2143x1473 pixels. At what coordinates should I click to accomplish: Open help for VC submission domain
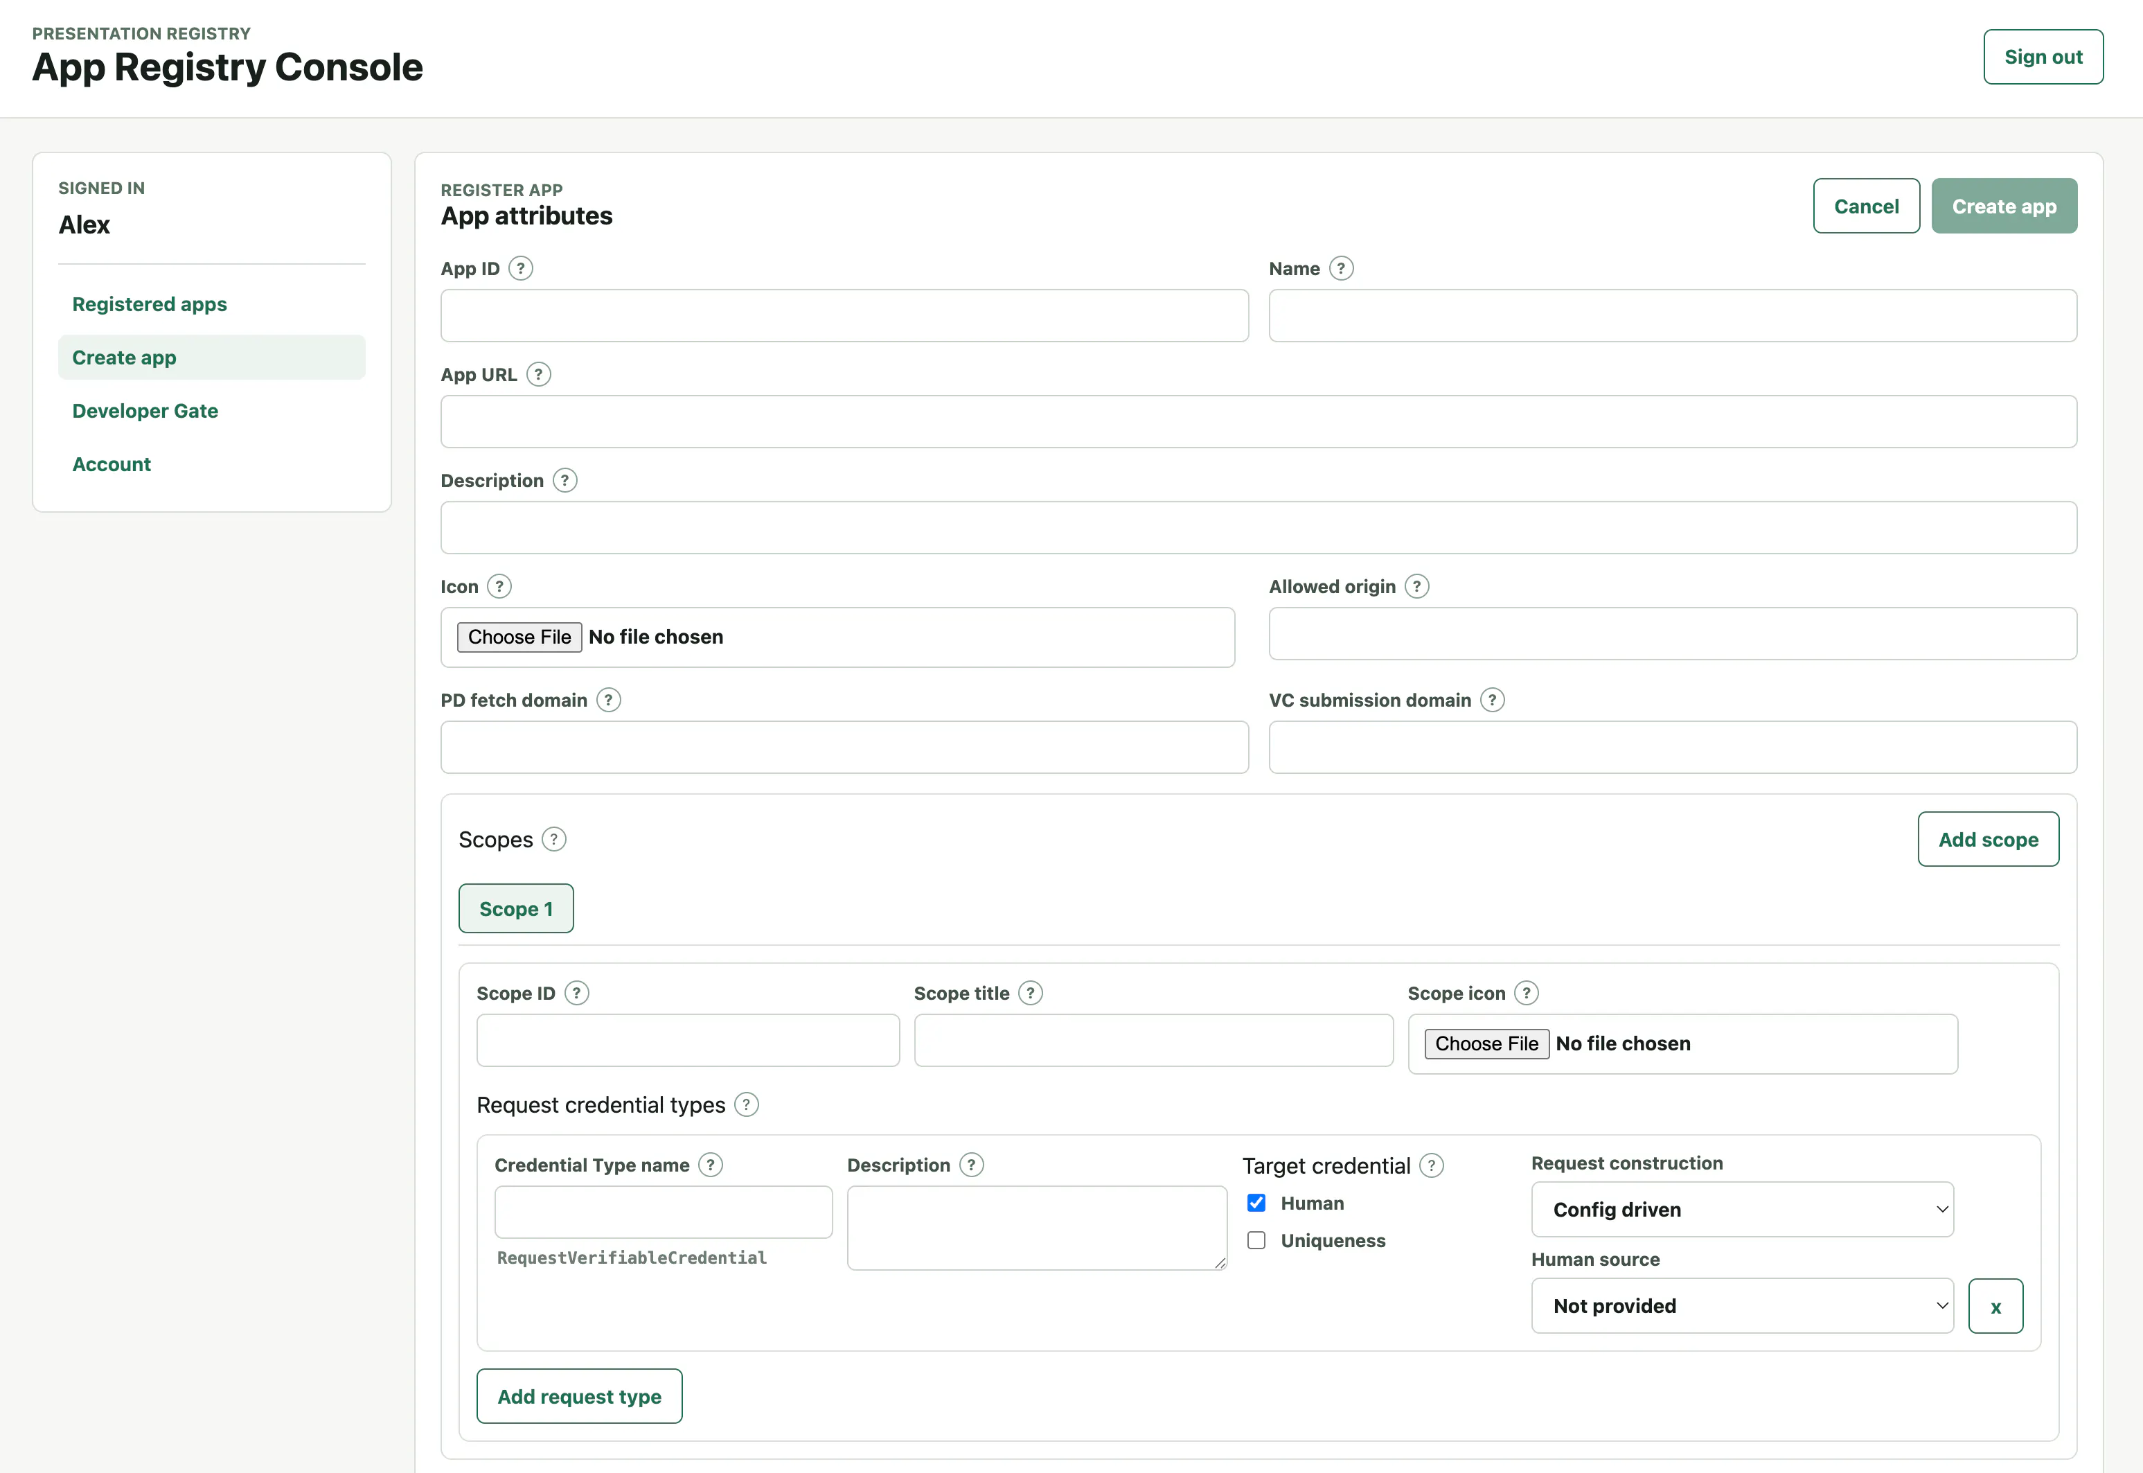coord(1492,700)
